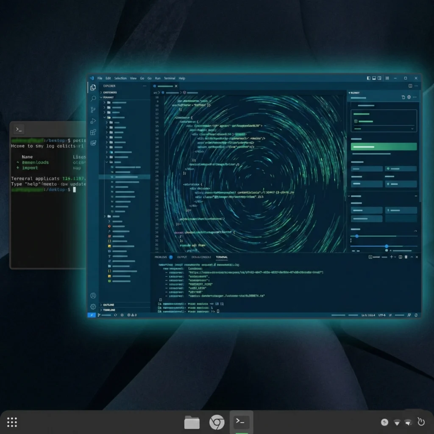Image resolution: width=434 pixels, height=434 pixels.
Task: Toggle the bottom panel layout button
Action: (x=374, y=78)
